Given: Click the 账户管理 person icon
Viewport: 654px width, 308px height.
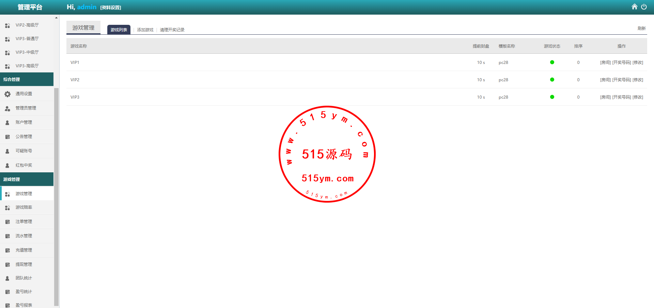Looking at the screenshot, I should click(x=7, y=122).
